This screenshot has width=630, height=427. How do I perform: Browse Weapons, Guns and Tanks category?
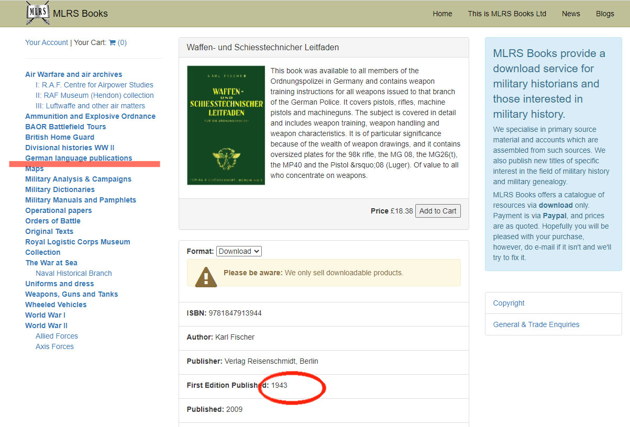tap(72, 294)
